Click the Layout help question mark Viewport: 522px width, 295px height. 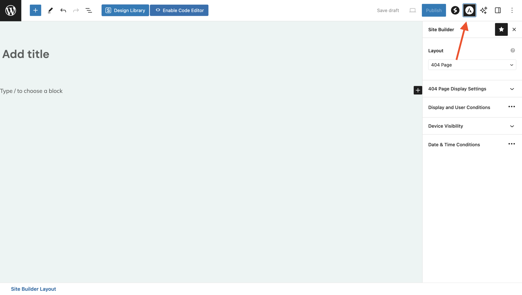513,50
